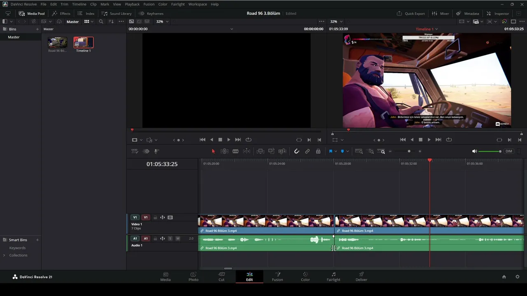
Task: Click the Replace Clip icon
Action: tap(282, 151)
